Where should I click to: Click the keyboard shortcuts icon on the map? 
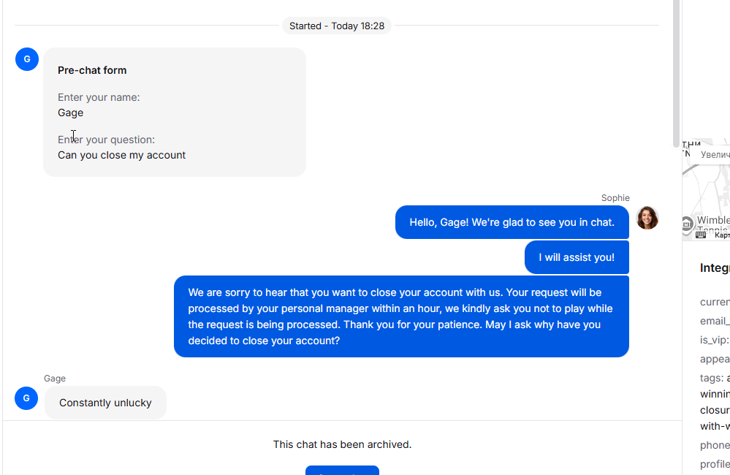coord(701,235)
